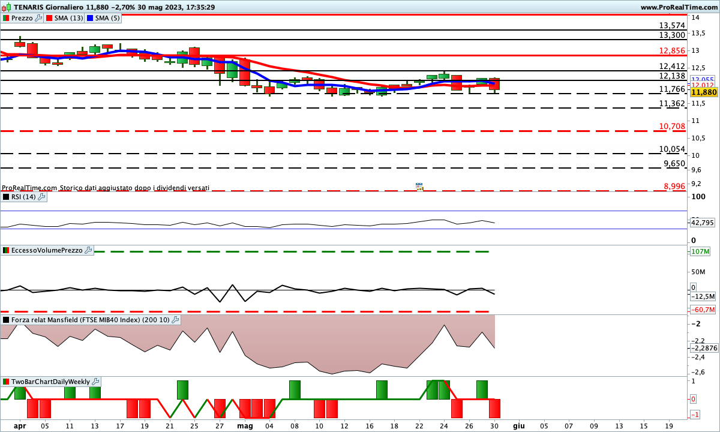Configure Forza relat Mansfield via wrench icon

point(176,320)
